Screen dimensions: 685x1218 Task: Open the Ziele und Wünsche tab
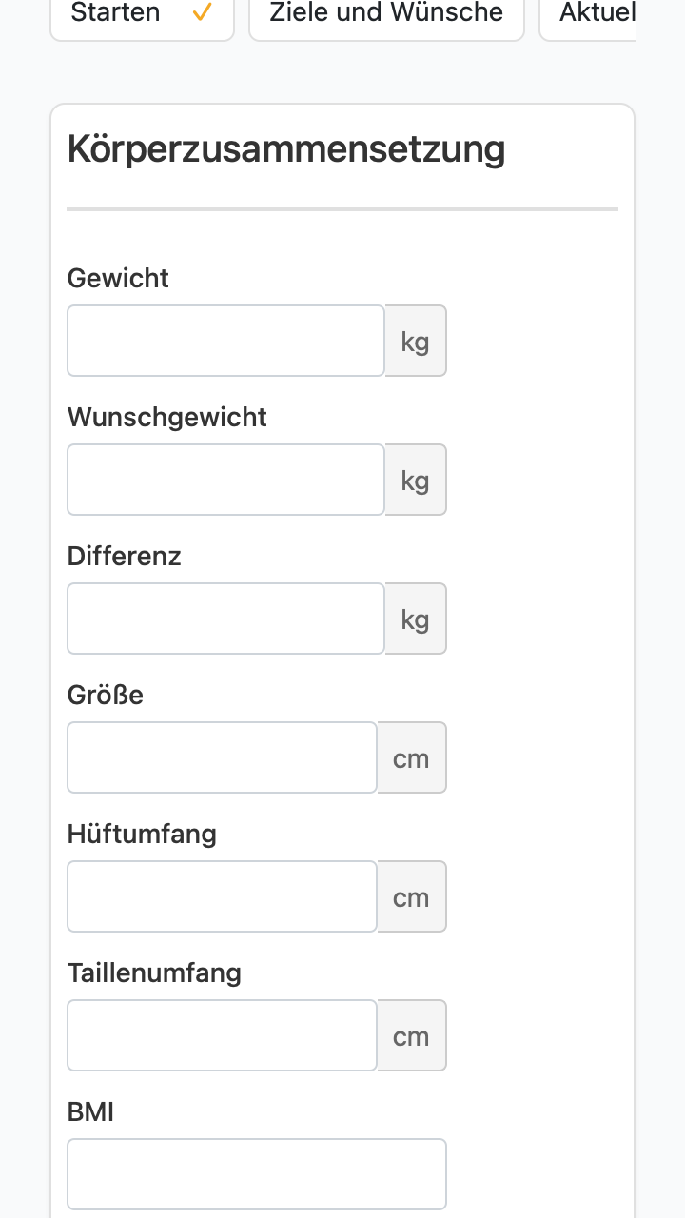point(386,14)
